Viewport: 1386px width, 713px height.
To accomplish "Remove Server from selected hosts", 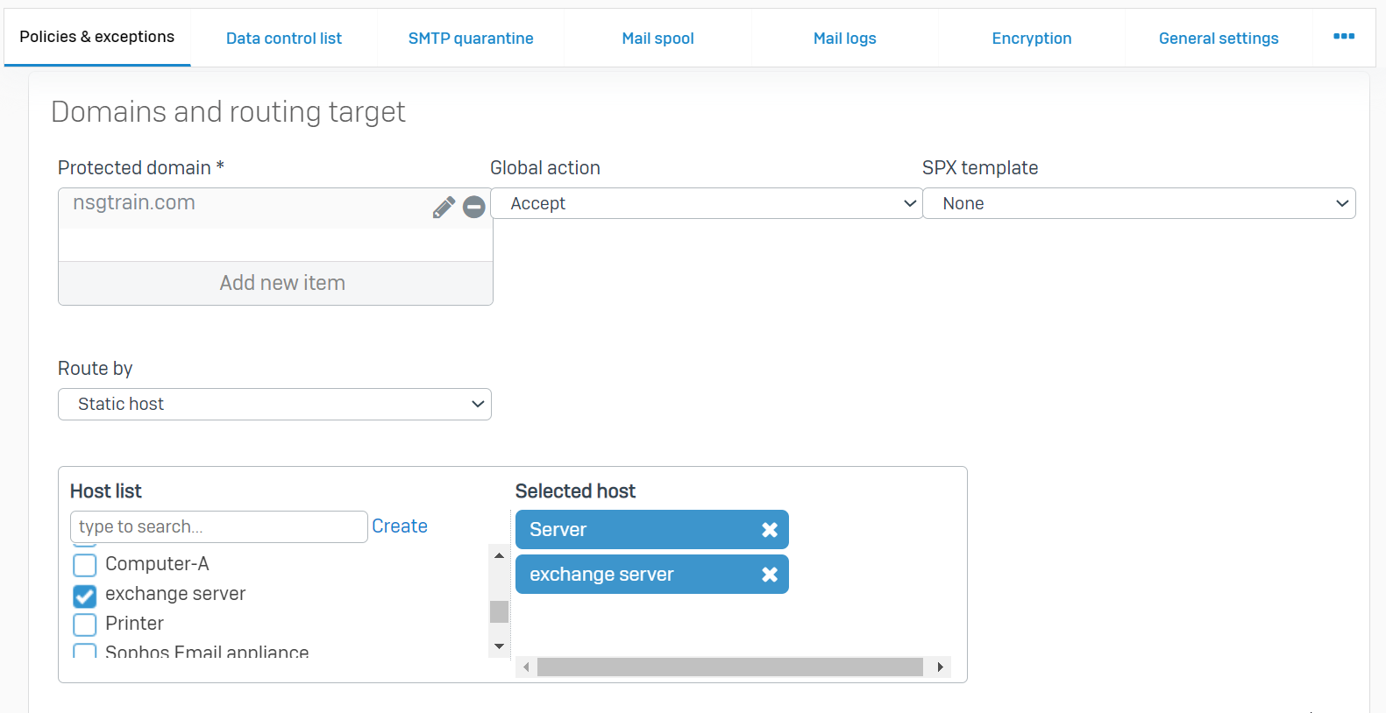I will [769, 530].
